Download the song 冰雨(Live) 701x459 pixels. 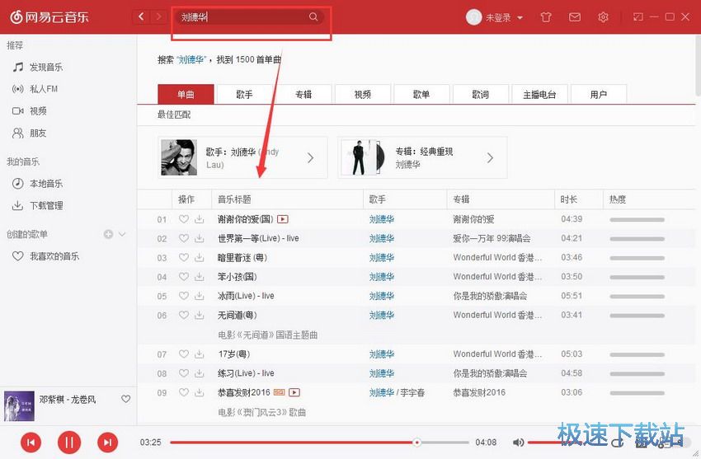(x=200, y=296)
